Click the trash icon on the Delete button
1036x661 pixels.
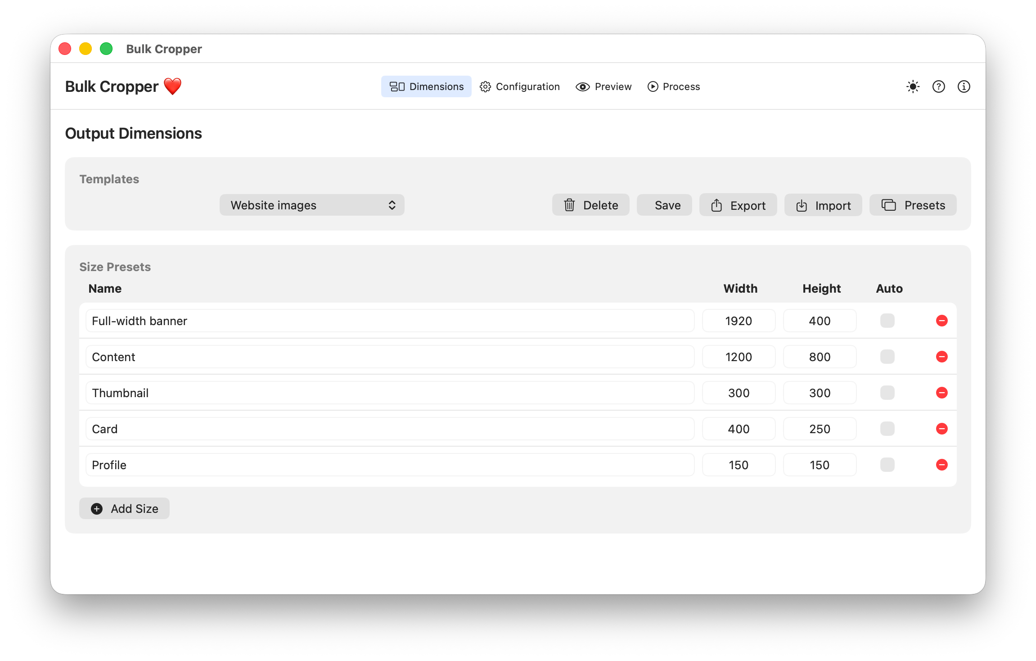pos(569,205)
